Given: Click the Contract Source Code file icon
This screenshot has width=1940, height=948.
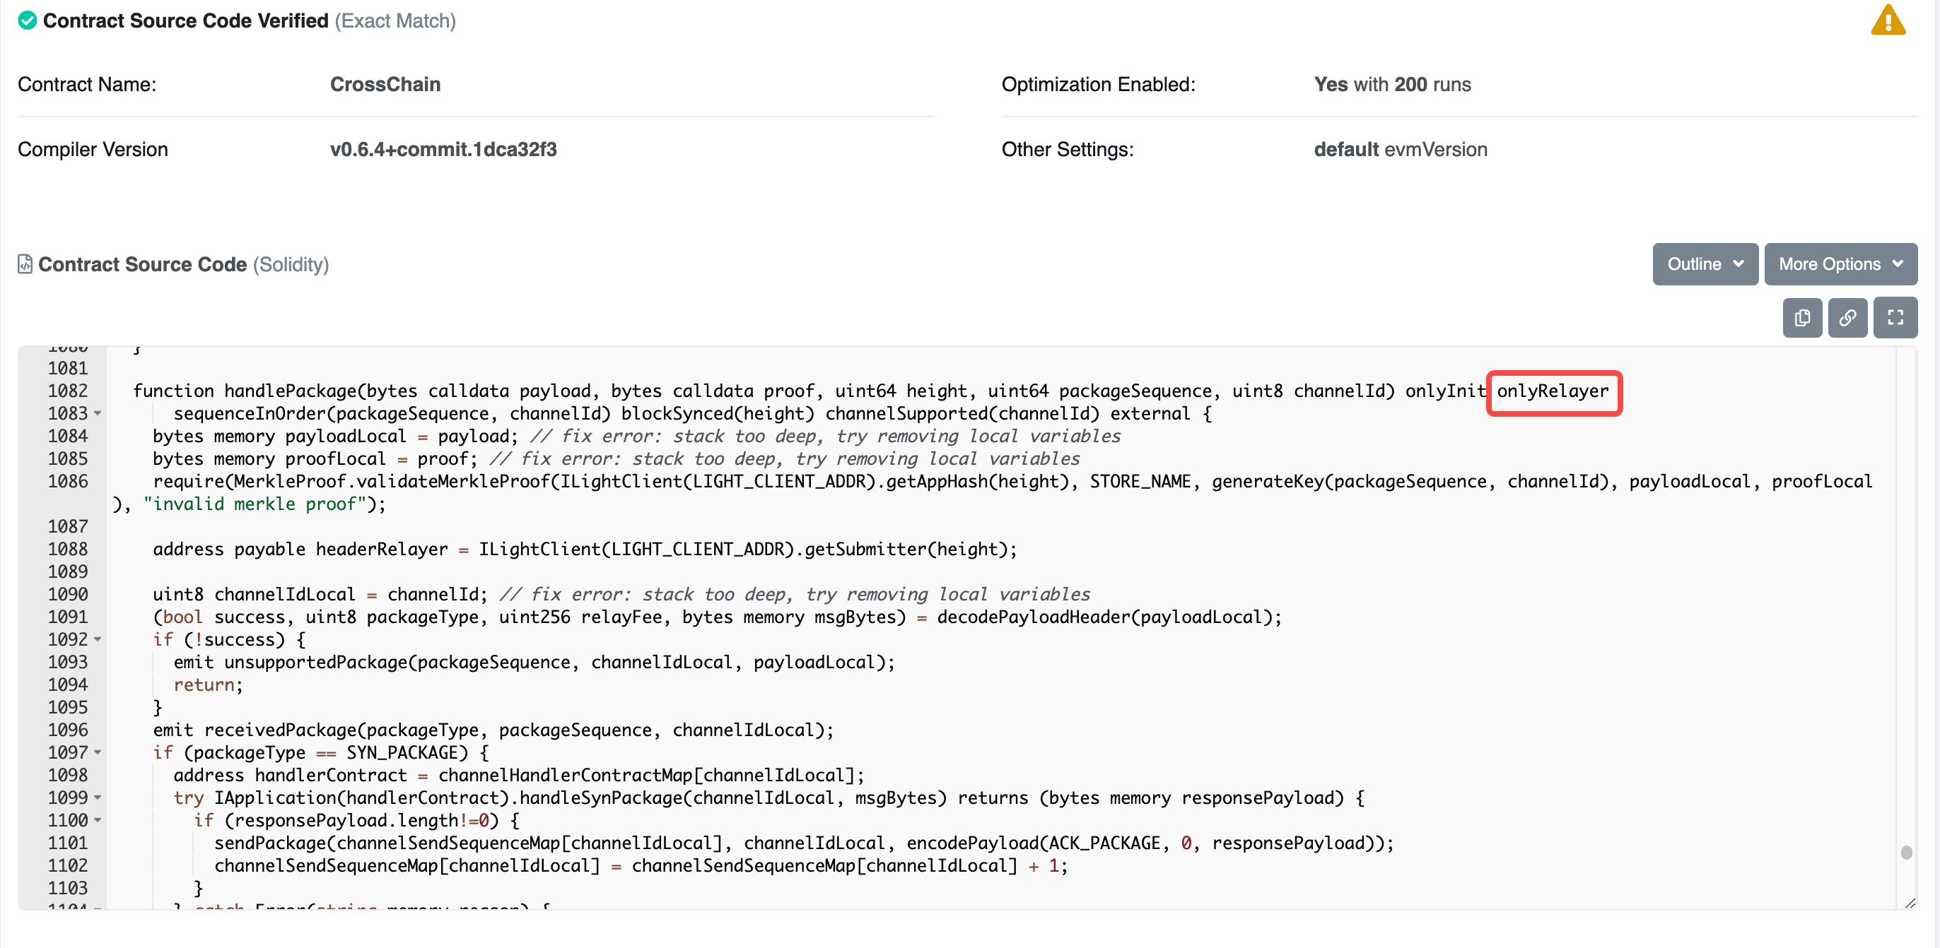Looking at the screenshot, I should [25, 264].
